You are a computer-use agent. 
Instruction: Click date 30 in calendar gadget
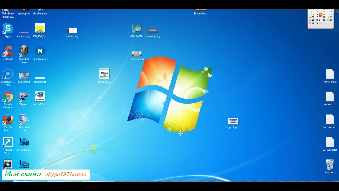316,23
